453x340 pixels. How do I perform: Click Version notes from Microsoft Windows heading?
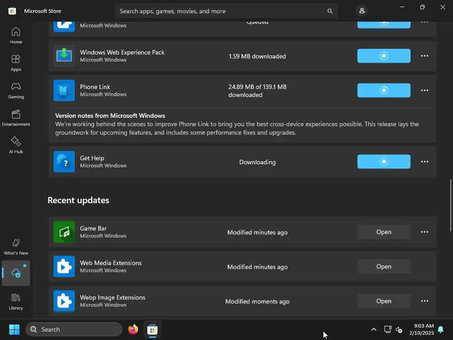pyautogui.click(x=110, y=116)
